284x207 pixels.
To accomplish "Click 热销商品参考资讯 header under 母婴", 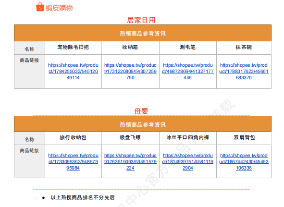I will (143, 124).
